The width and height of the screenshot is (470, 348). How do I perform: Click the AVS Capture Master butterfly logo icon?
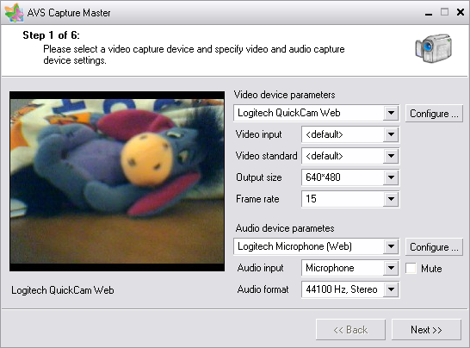point(14,13)
